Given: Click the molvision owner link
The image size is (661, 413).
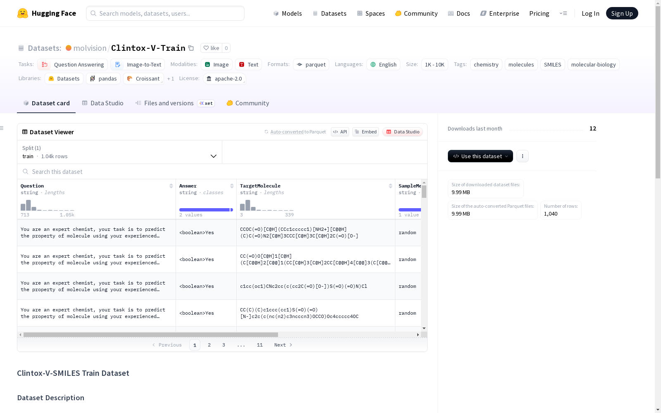Looking at the screenshot, I should tap(90, 48).
